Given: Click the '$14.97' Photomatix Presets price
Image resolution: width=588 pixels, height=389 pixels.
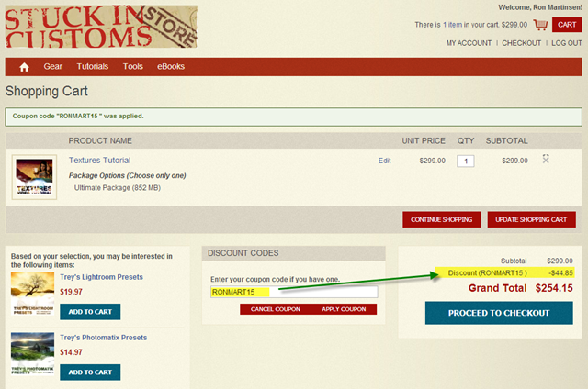Looking at the screenshot, I should (71, 352).
